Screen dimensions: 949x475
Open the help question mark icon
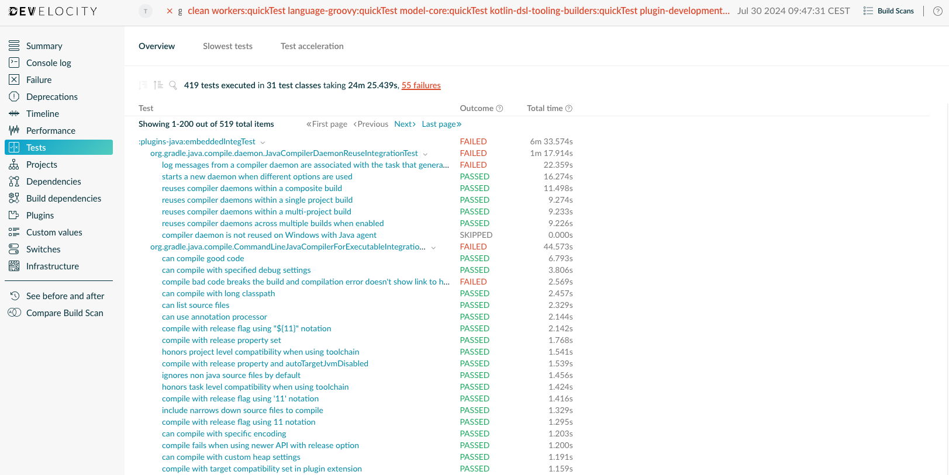(937, 11)
